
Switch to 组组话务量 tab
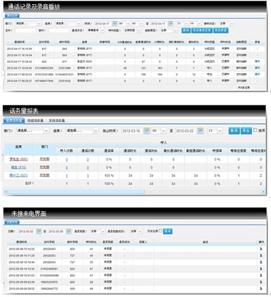point(35,120)
